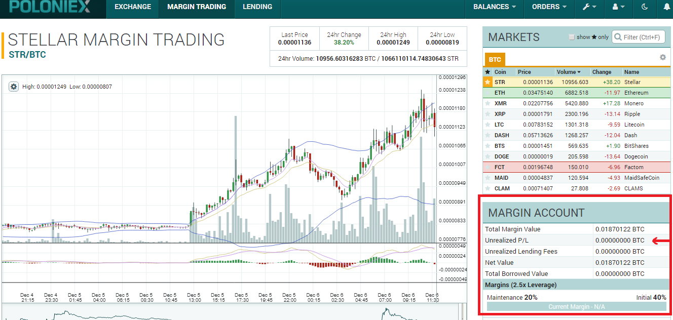Enable the show starred only checkbox
The width and height of the screenshot is (673, 320).
click(572, 37)
